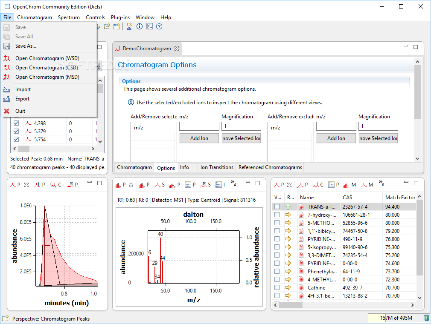Open the Chromatogram menu
This screenshot has height=324, width=431.
click(35, 17)
